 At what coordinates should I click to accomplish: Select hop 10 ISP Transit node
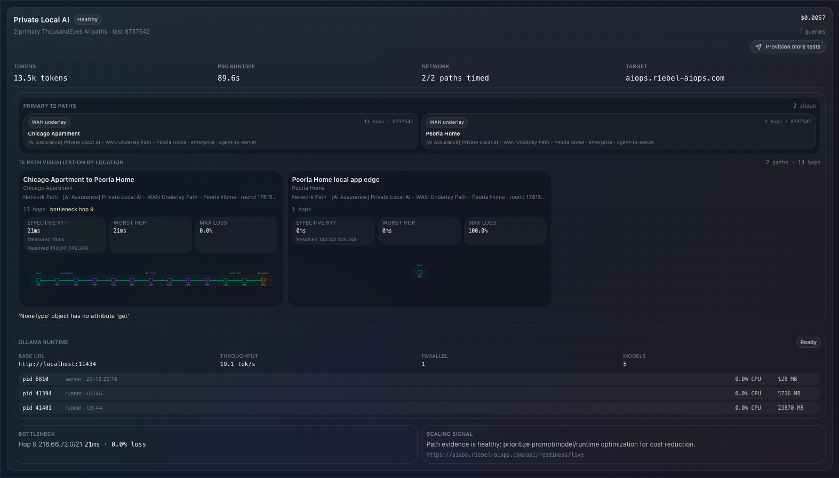click(x=207, y=280)
